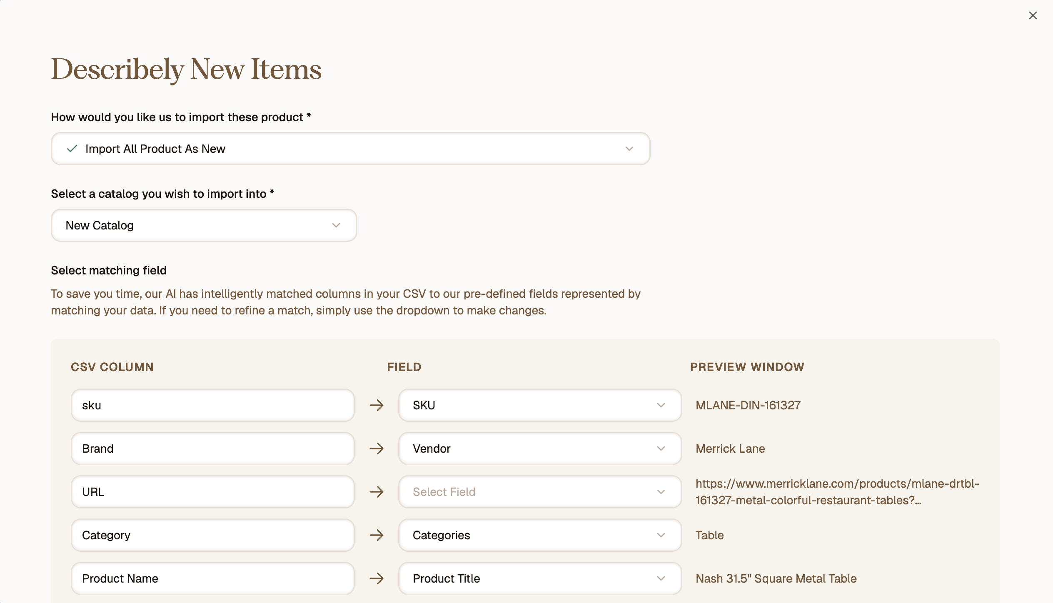Open the Import All Product As New dropdown
Screen dimensions: 1053x603
coord(350,149)
